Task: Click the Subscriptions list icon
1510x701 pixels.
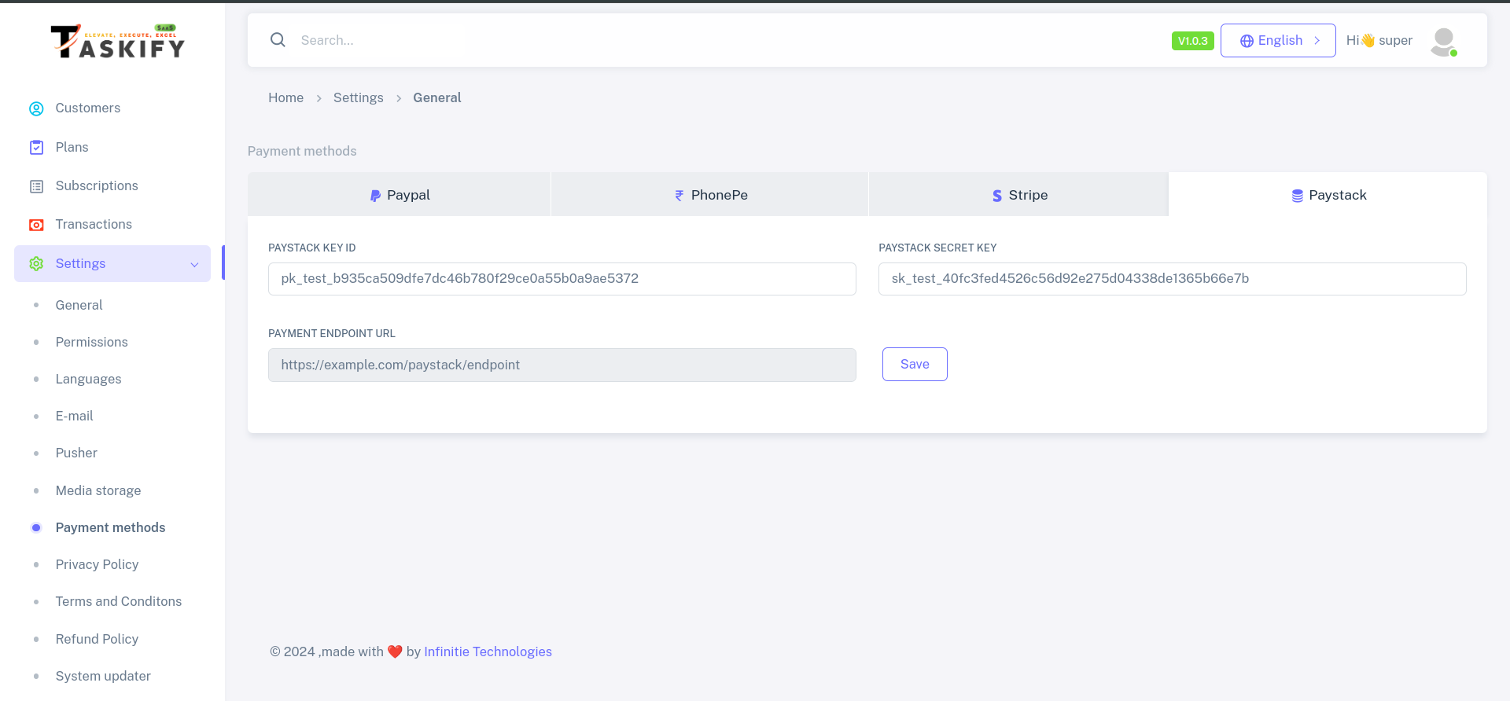Action: 36,186
